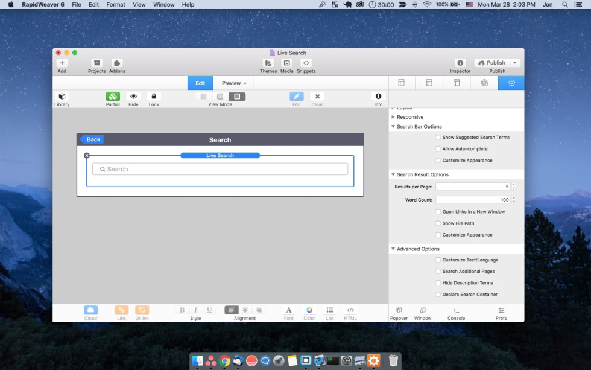This screenshot has width=591, height=370.
Task: Open the Prefs sliders icon
Action: tap(501, 310)
